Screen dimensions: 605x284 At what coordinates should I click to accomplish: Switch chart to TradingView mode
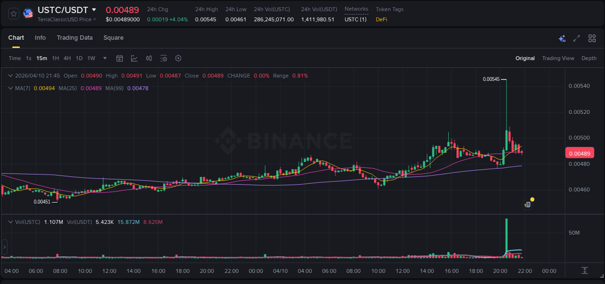coord(558,58)
